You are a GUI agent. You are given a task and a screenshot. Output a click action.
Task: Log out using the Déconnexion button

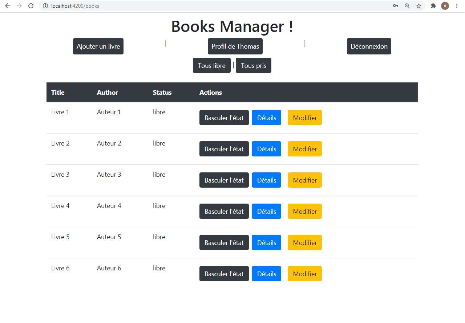tap(369, 46)
